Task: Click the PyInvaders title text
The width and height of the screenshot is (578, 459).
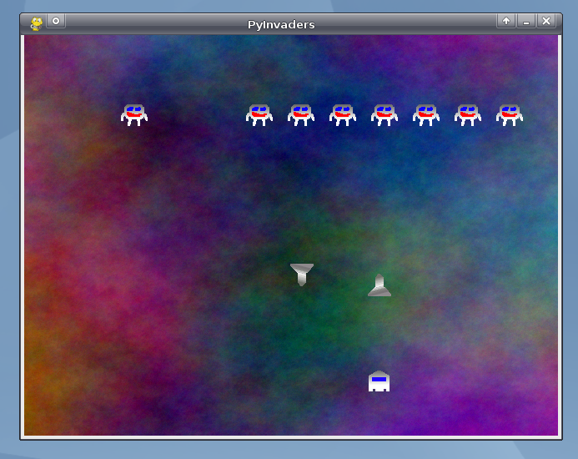Action: click(x=281, y=24)
